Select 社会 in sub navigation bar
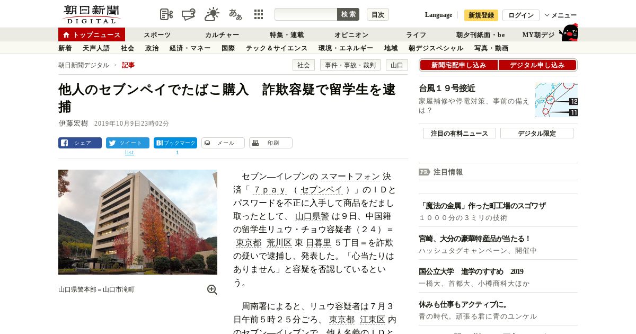 tap(128, 48)
